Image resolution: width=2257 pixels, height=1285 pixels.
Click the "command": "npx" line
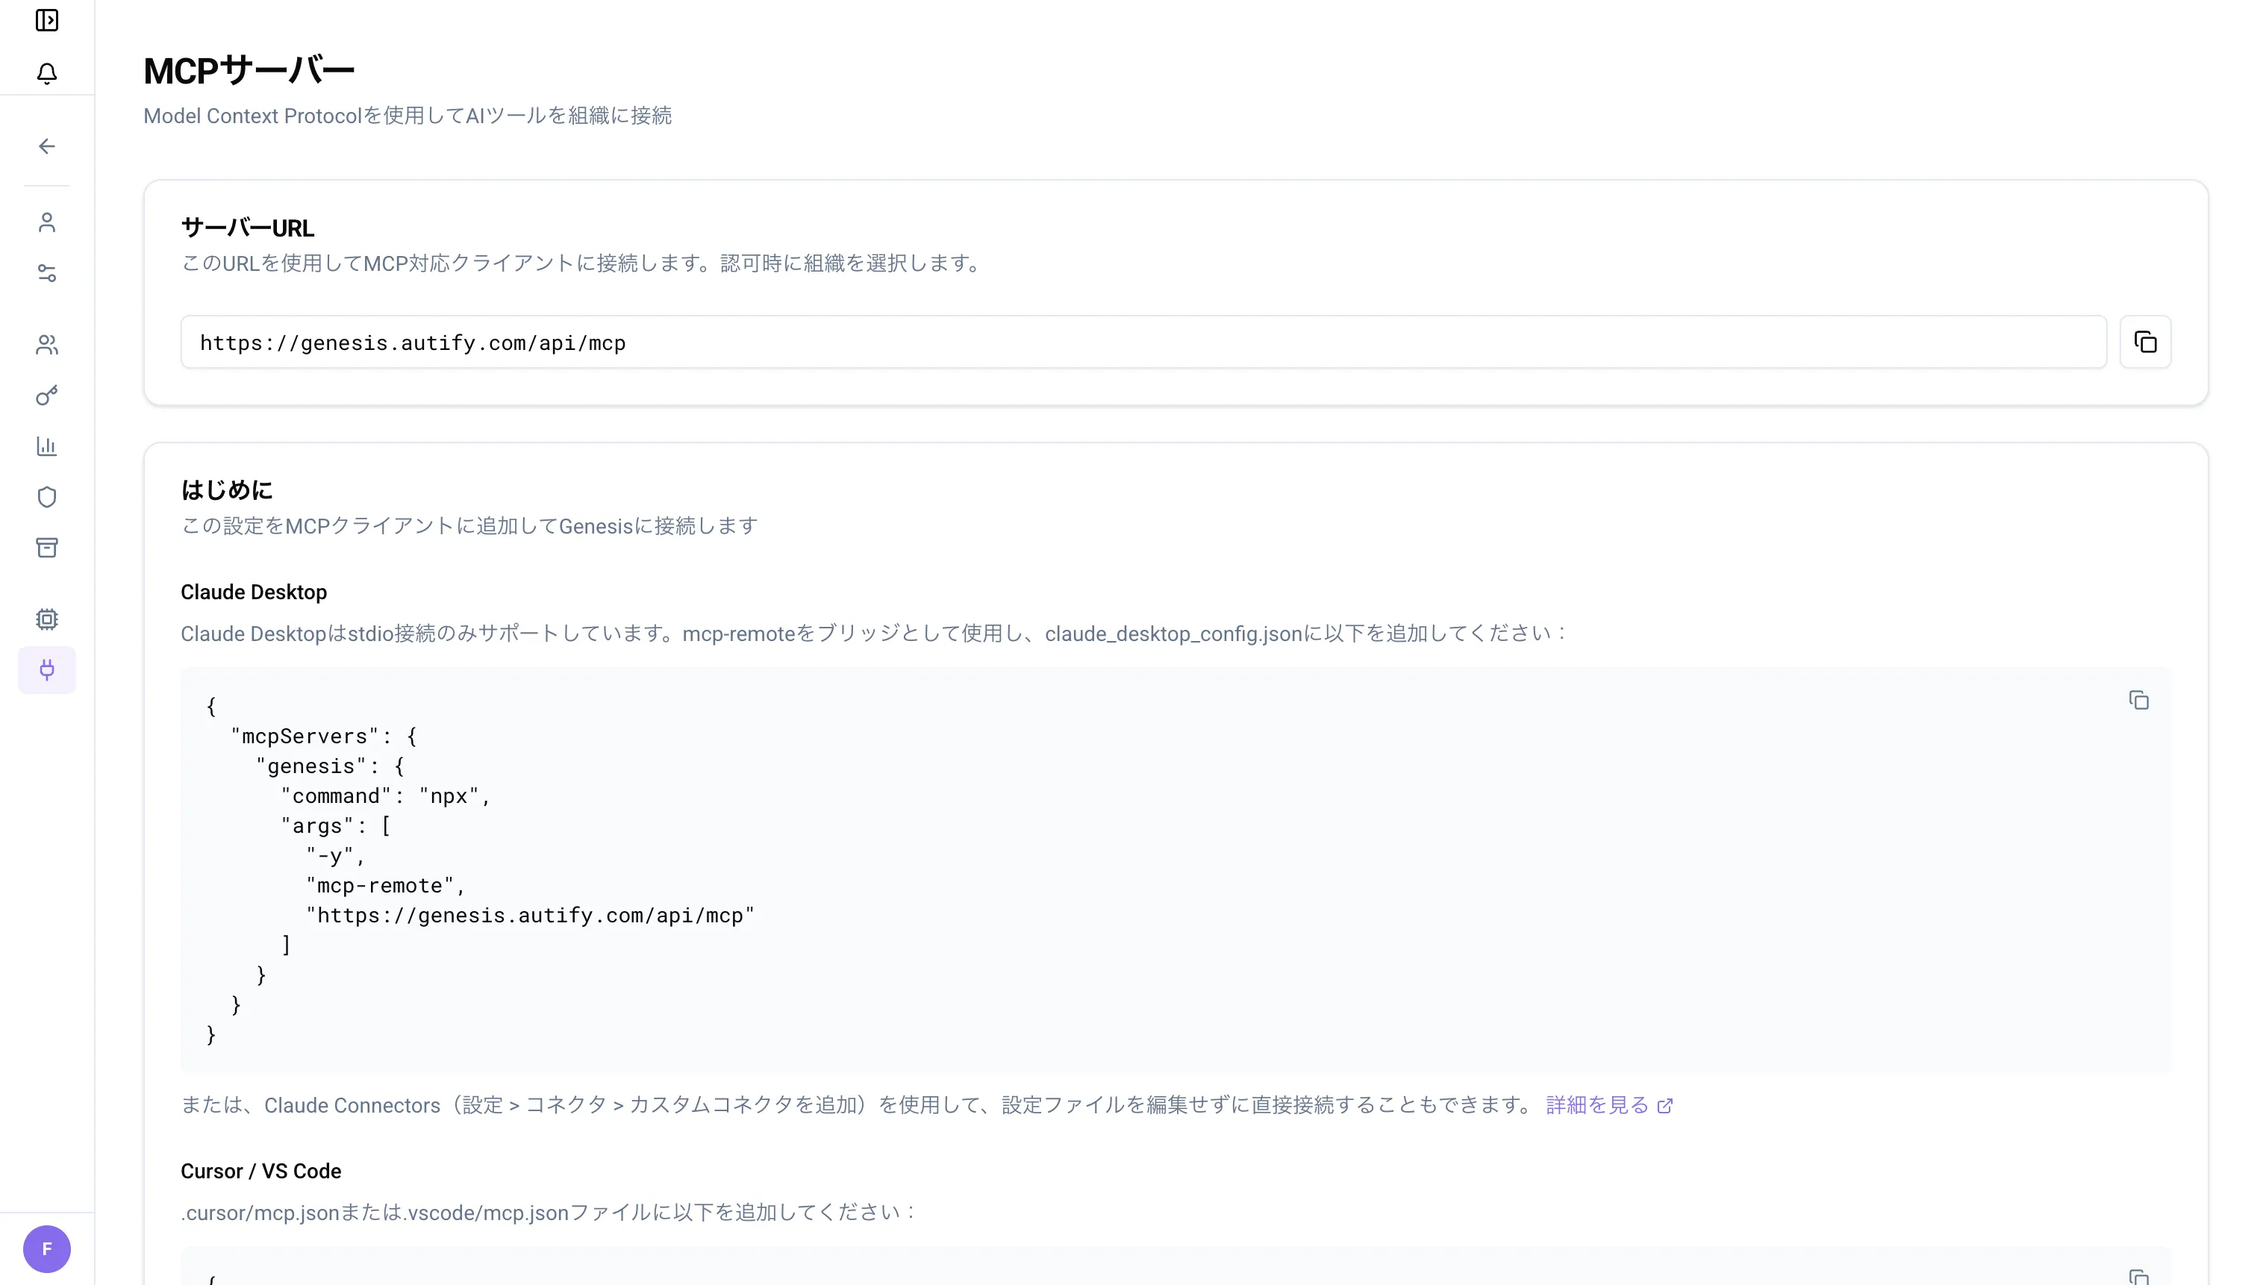[386, 796]
